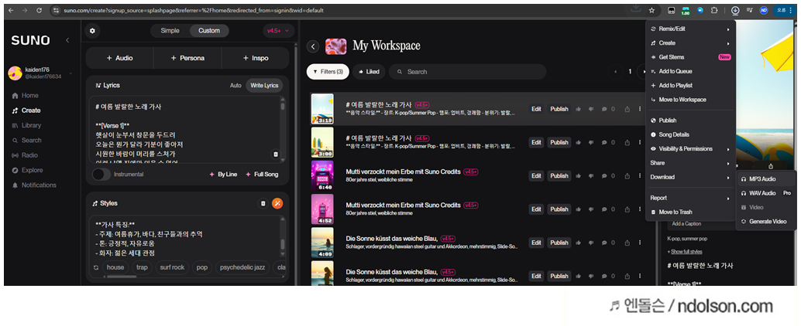Share the 4:52 Mutti verzockt mein Erbe song

coord(627,209)
